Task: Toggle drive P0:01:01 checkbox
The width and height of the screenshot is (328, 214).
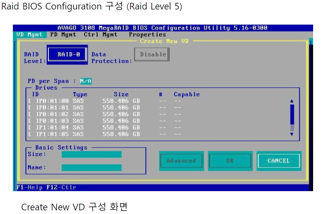Action: click(x=32, y=108)
